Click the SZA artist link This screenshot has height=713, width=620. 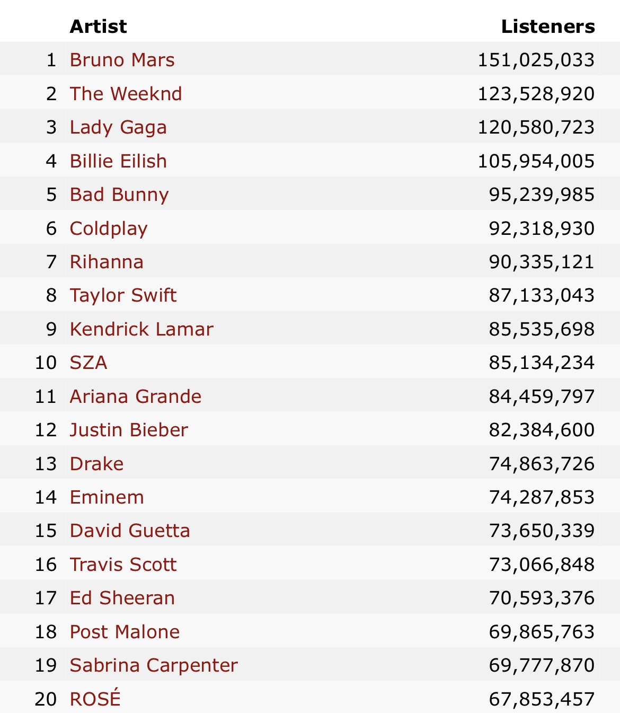[x=88, y=363]
